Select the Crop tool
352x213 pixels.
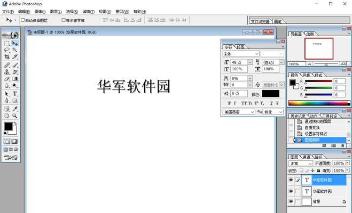tap(7, 56)
